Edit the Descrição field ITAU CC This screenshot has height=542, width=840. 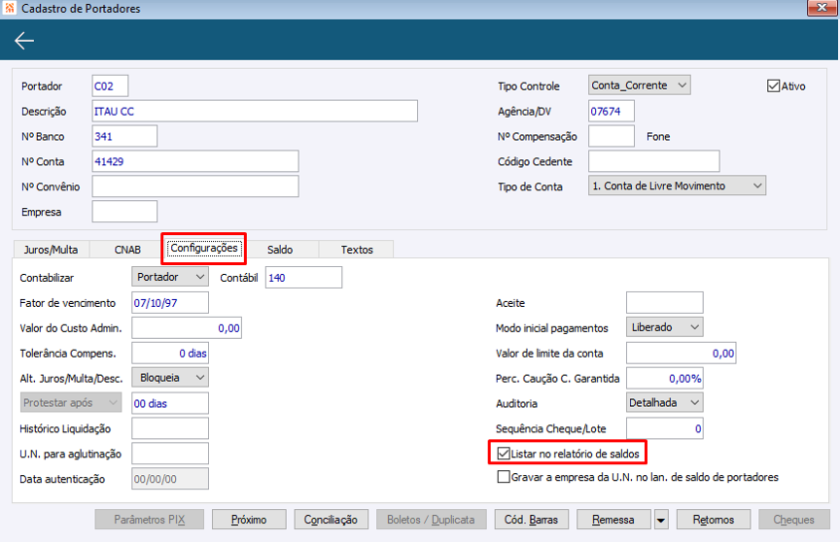coord(255,112)
